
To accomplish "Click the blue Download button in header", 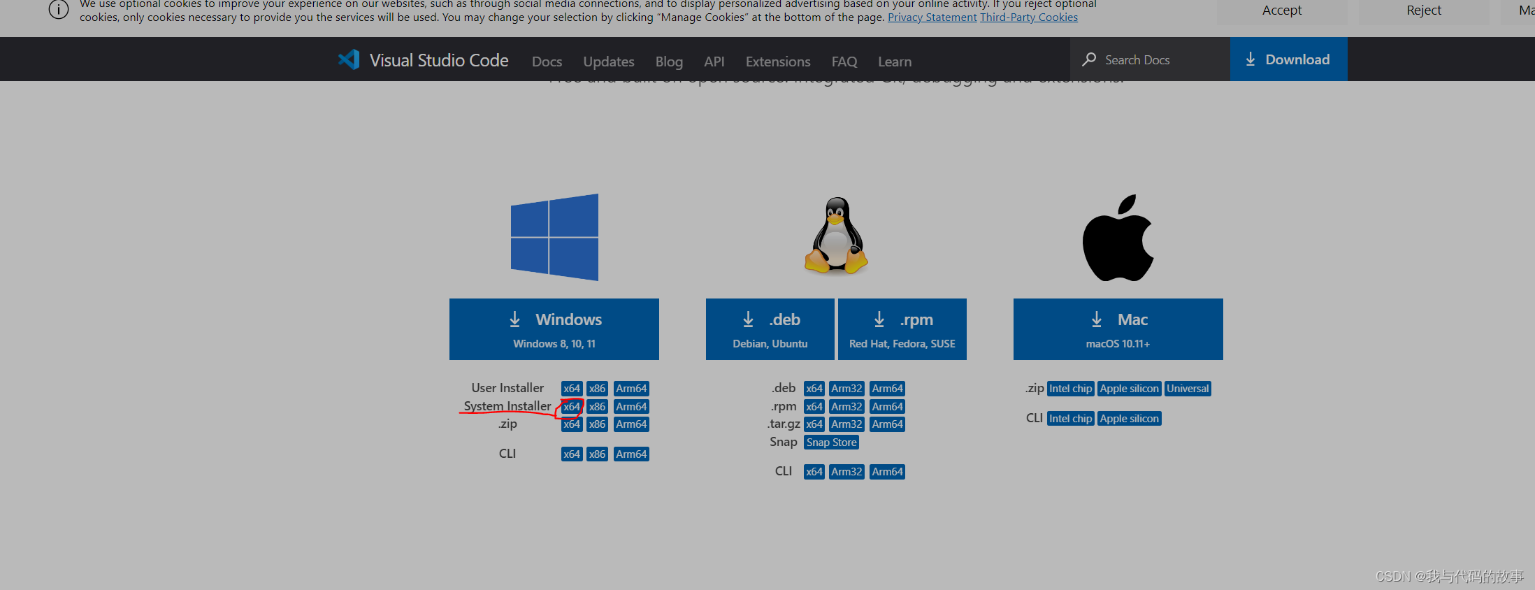I will coord(1288,59).
